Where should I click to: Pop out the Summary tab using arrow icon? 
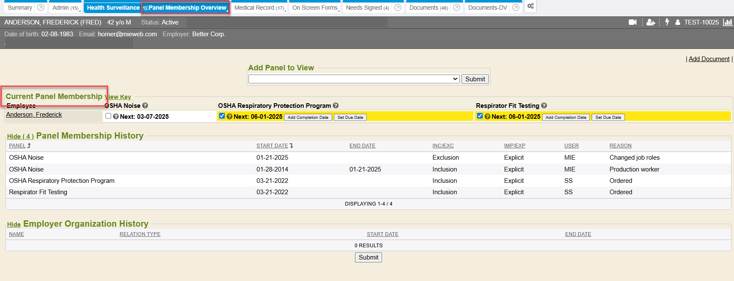click(x=41, y=8)
